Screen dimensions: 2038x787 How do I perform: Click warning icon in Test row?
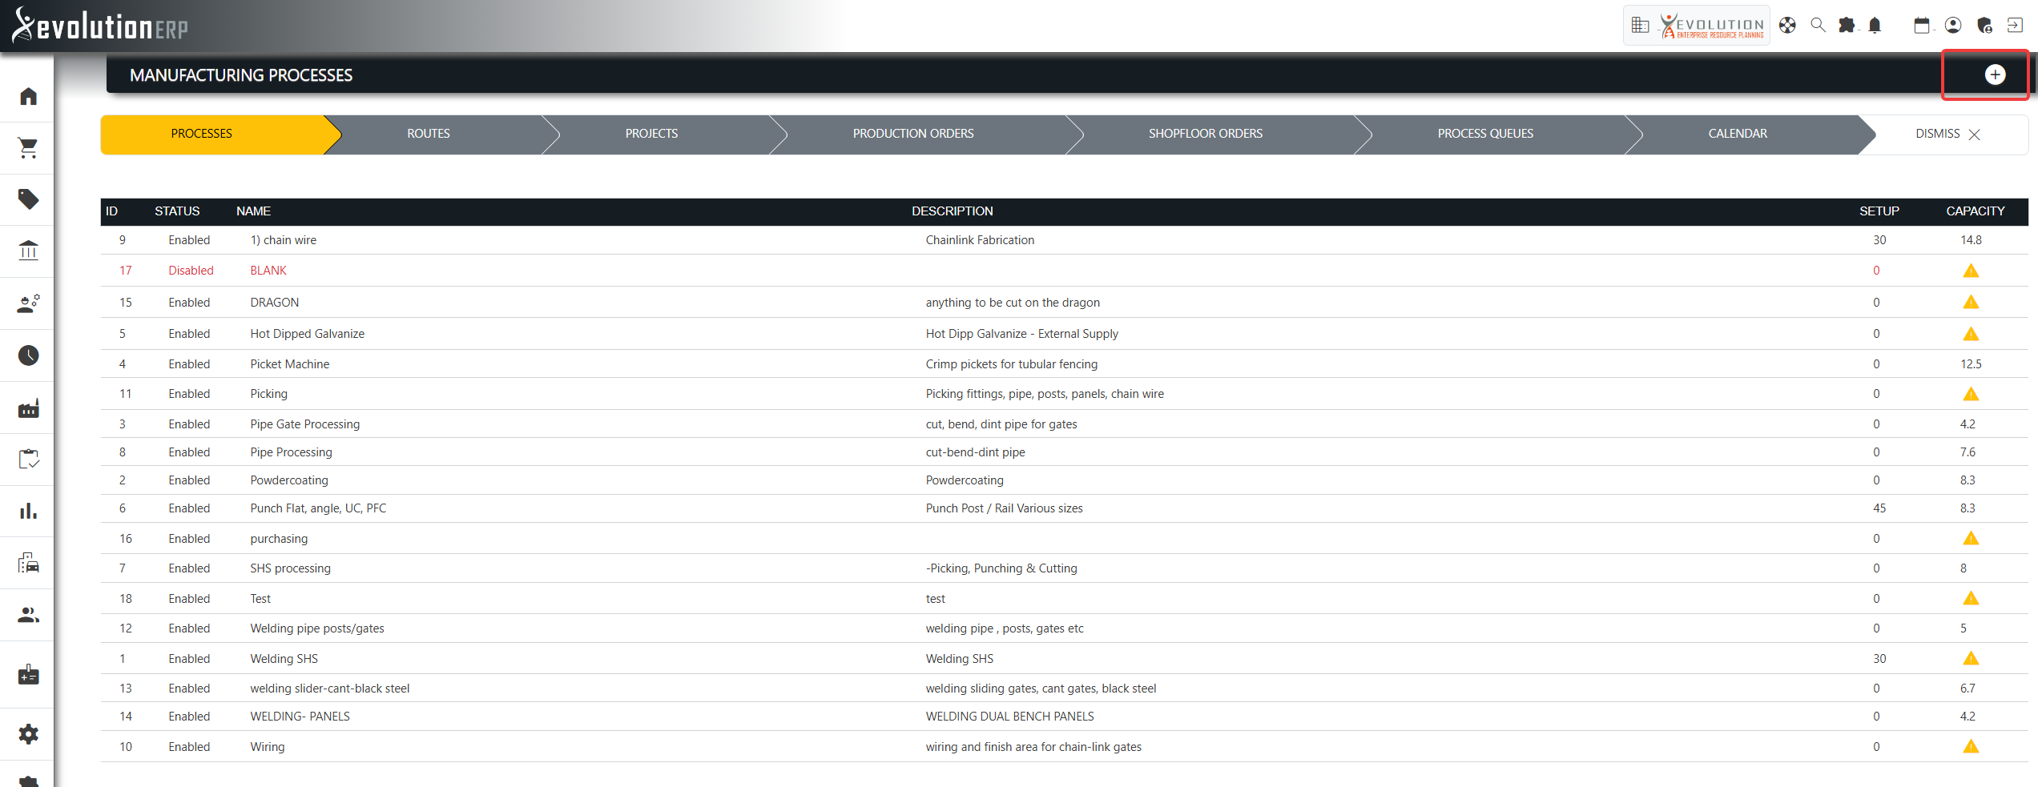click(1971, 599)
